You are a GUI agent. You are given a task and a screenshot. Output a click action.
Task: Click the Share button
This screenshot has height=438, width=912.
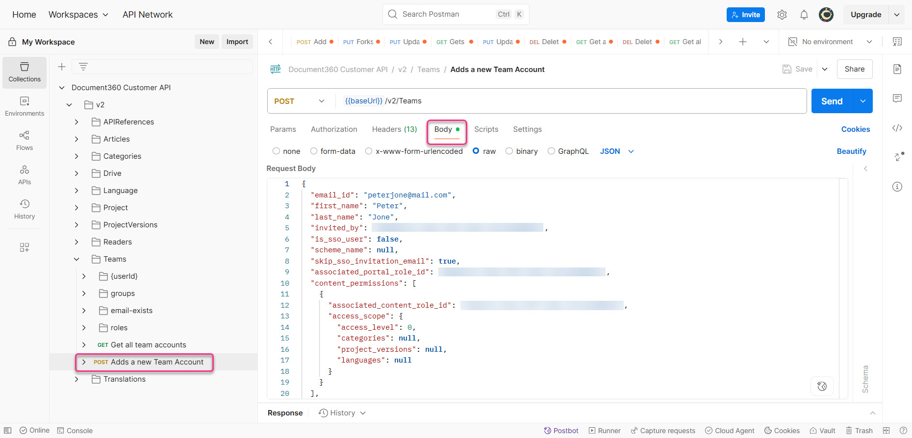(x=855, y=69)
